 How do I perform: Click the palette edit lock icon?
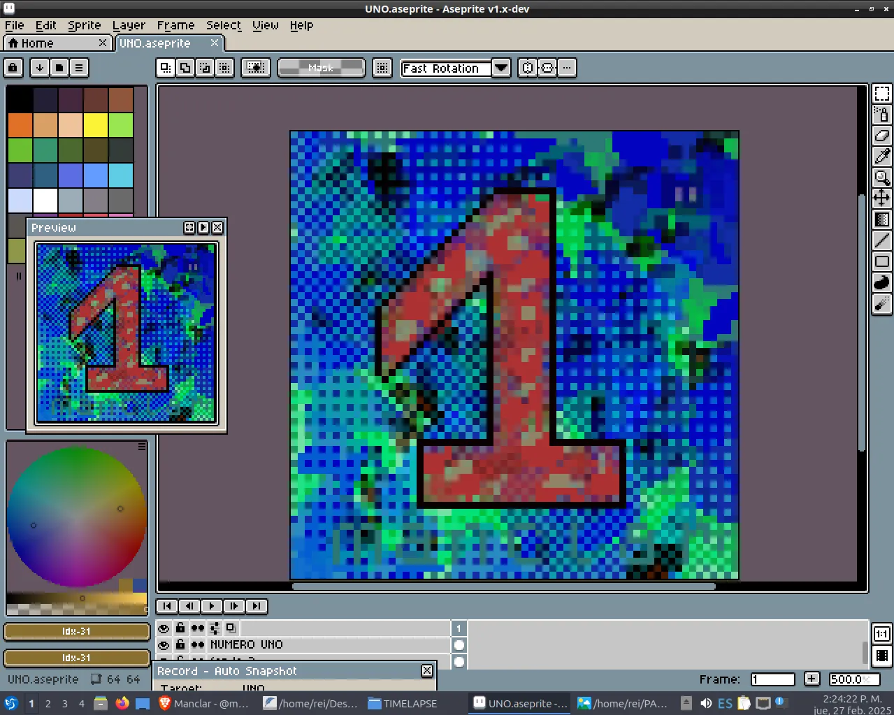[x=13, y=68]
